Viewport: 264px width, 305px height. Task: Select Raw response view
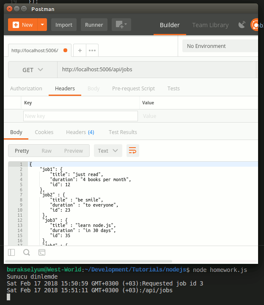[x=47, y=151]
